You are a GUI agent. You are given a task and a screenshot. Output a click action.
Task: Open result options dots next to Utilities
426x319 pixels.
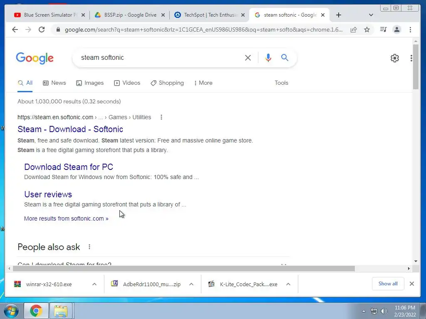[161, 117]
